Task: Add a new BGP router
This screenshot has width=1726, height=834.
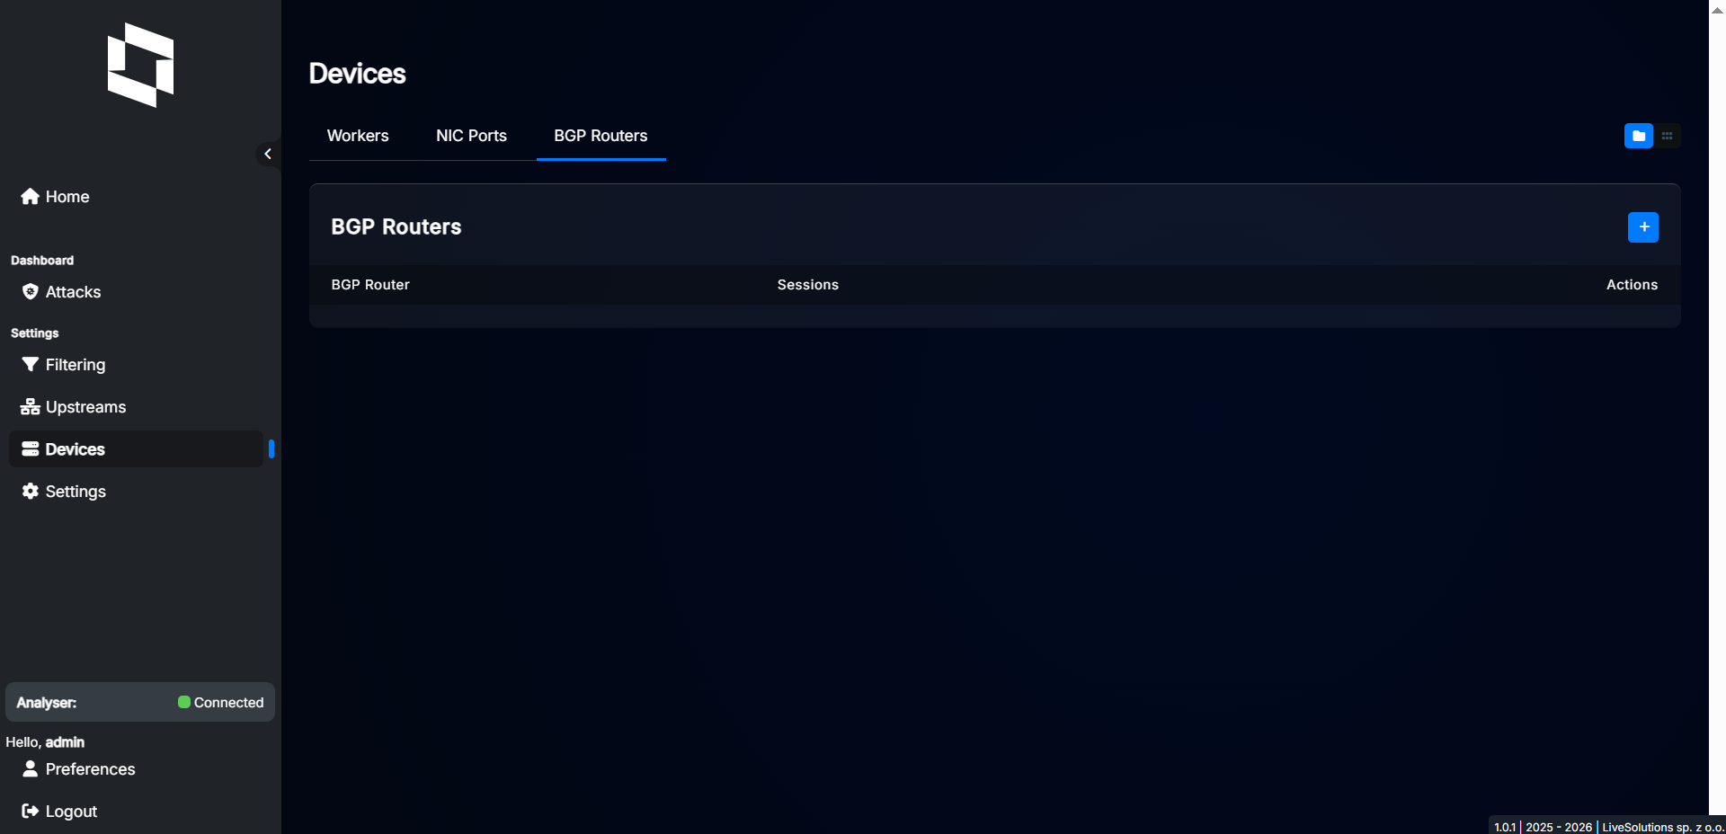Action: click(1642, 227)
